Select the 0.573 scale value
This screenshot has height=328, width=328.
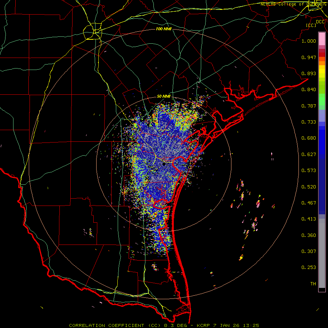[309, 171]
